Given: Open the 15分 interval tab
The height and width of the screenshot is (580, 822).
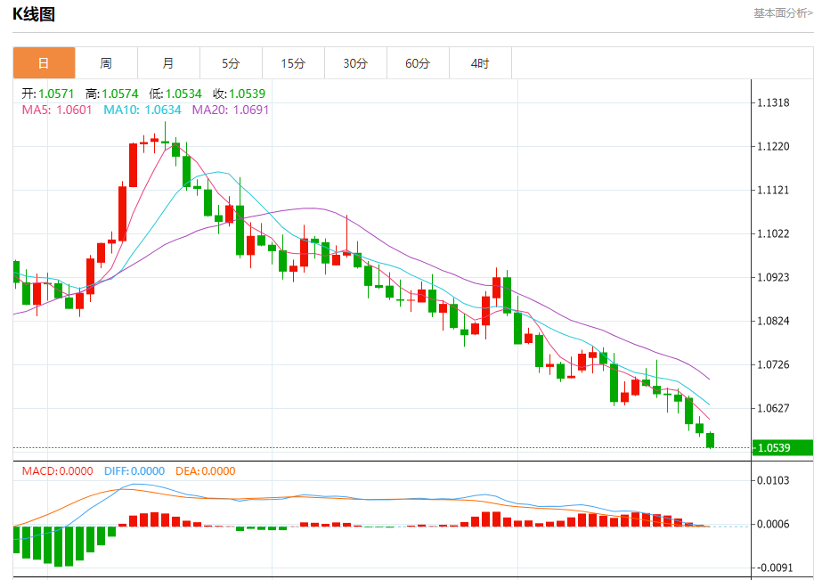Looking at the screenshot, I should tap(293, 63).
